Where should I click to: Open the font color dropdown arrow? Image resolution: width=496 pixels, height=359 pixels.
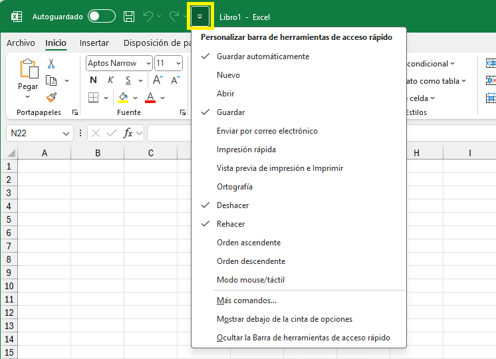click(163, 98)
